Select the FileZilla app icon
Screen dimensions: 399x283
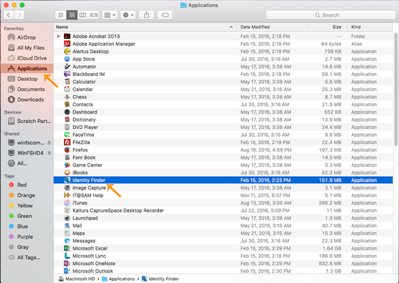[67, 142]
